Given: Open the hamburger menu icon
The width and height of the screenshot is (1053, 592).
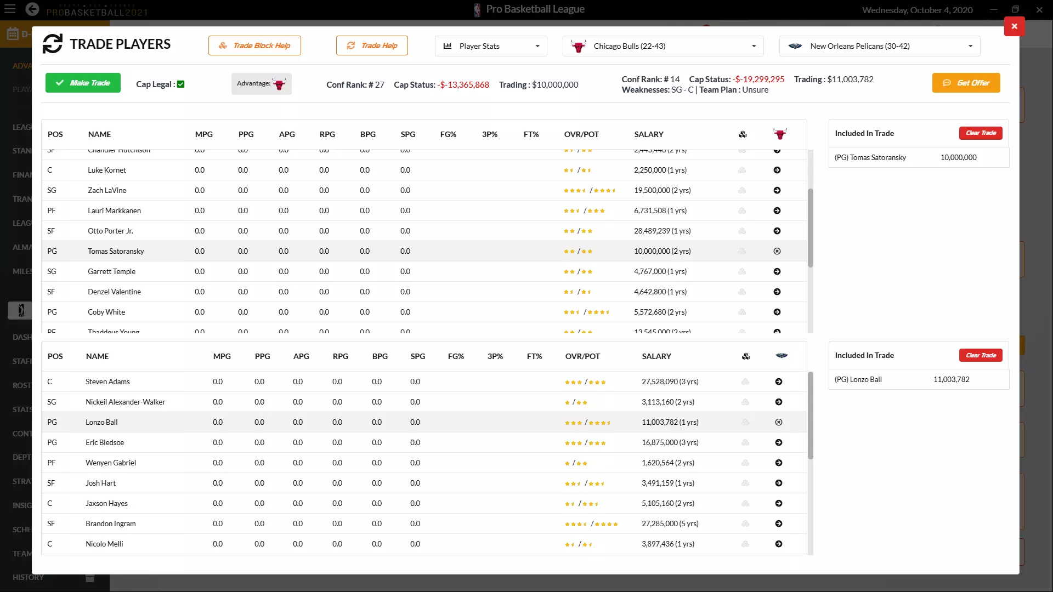Looking at the screenshot, I should (x=10, y=9).
